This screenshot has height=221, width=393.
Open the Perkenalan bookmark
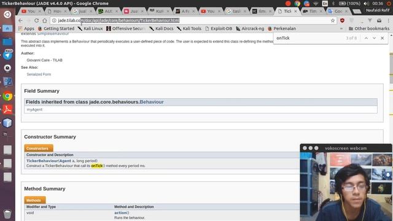pyautogui.click(x=282, y=29)
